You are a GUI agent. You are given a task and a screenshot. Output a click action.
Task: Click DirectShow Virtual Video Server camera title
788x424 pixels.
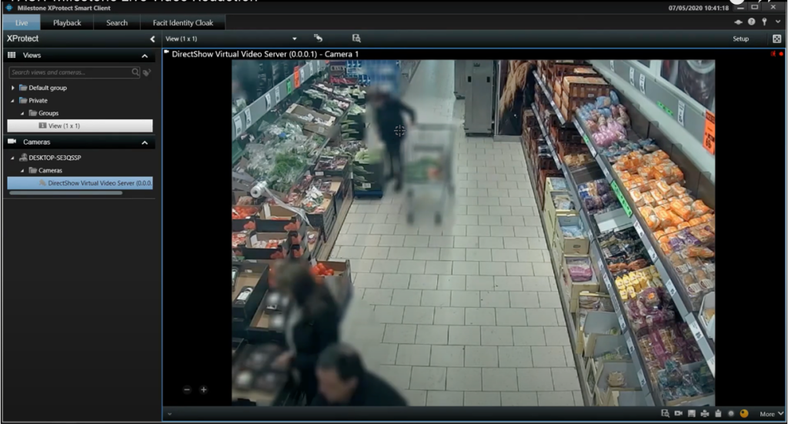pos(265,54)
